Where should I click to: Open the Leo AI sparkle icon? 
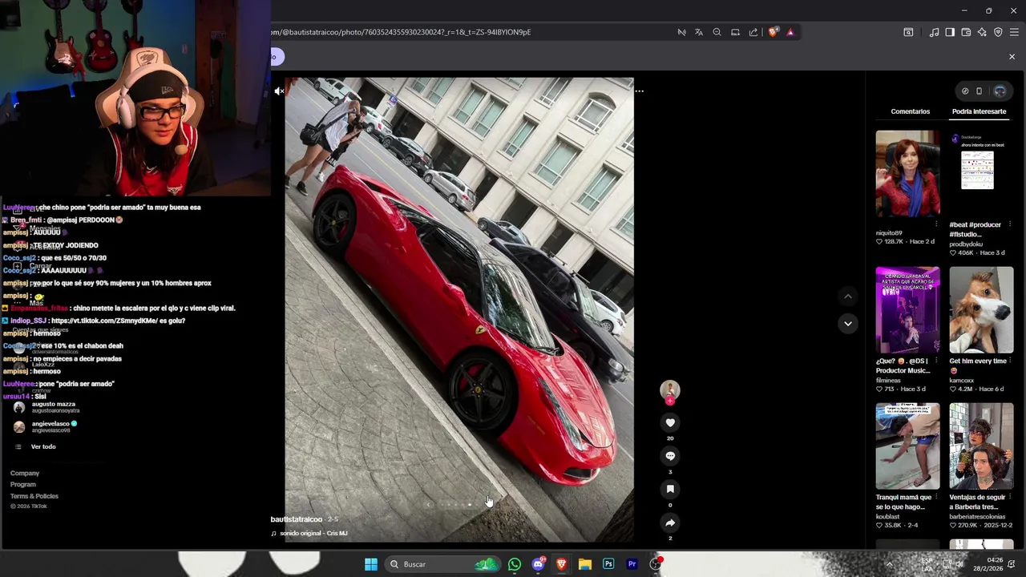982,32
